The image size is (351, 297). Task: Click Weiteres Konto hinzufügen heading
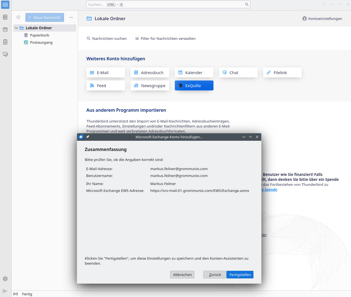pos(116,59)
